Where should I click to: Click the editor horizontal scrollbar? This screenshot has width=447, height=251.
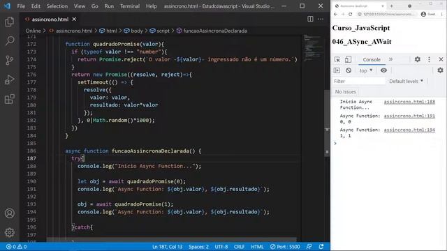click(x=171, y=239)
